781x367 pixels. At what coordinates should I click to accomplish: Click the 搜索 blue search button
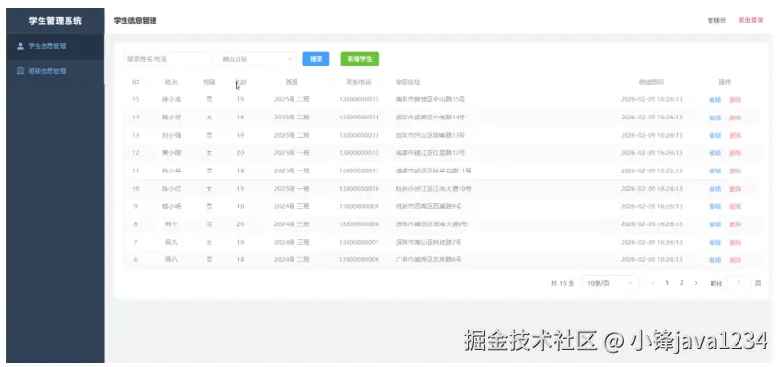(x=316, y=59)
